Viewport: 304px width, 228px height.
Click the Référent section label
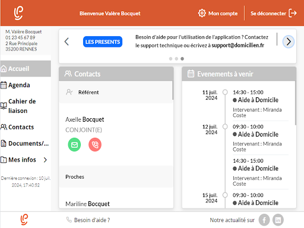[x=88, y=92]
